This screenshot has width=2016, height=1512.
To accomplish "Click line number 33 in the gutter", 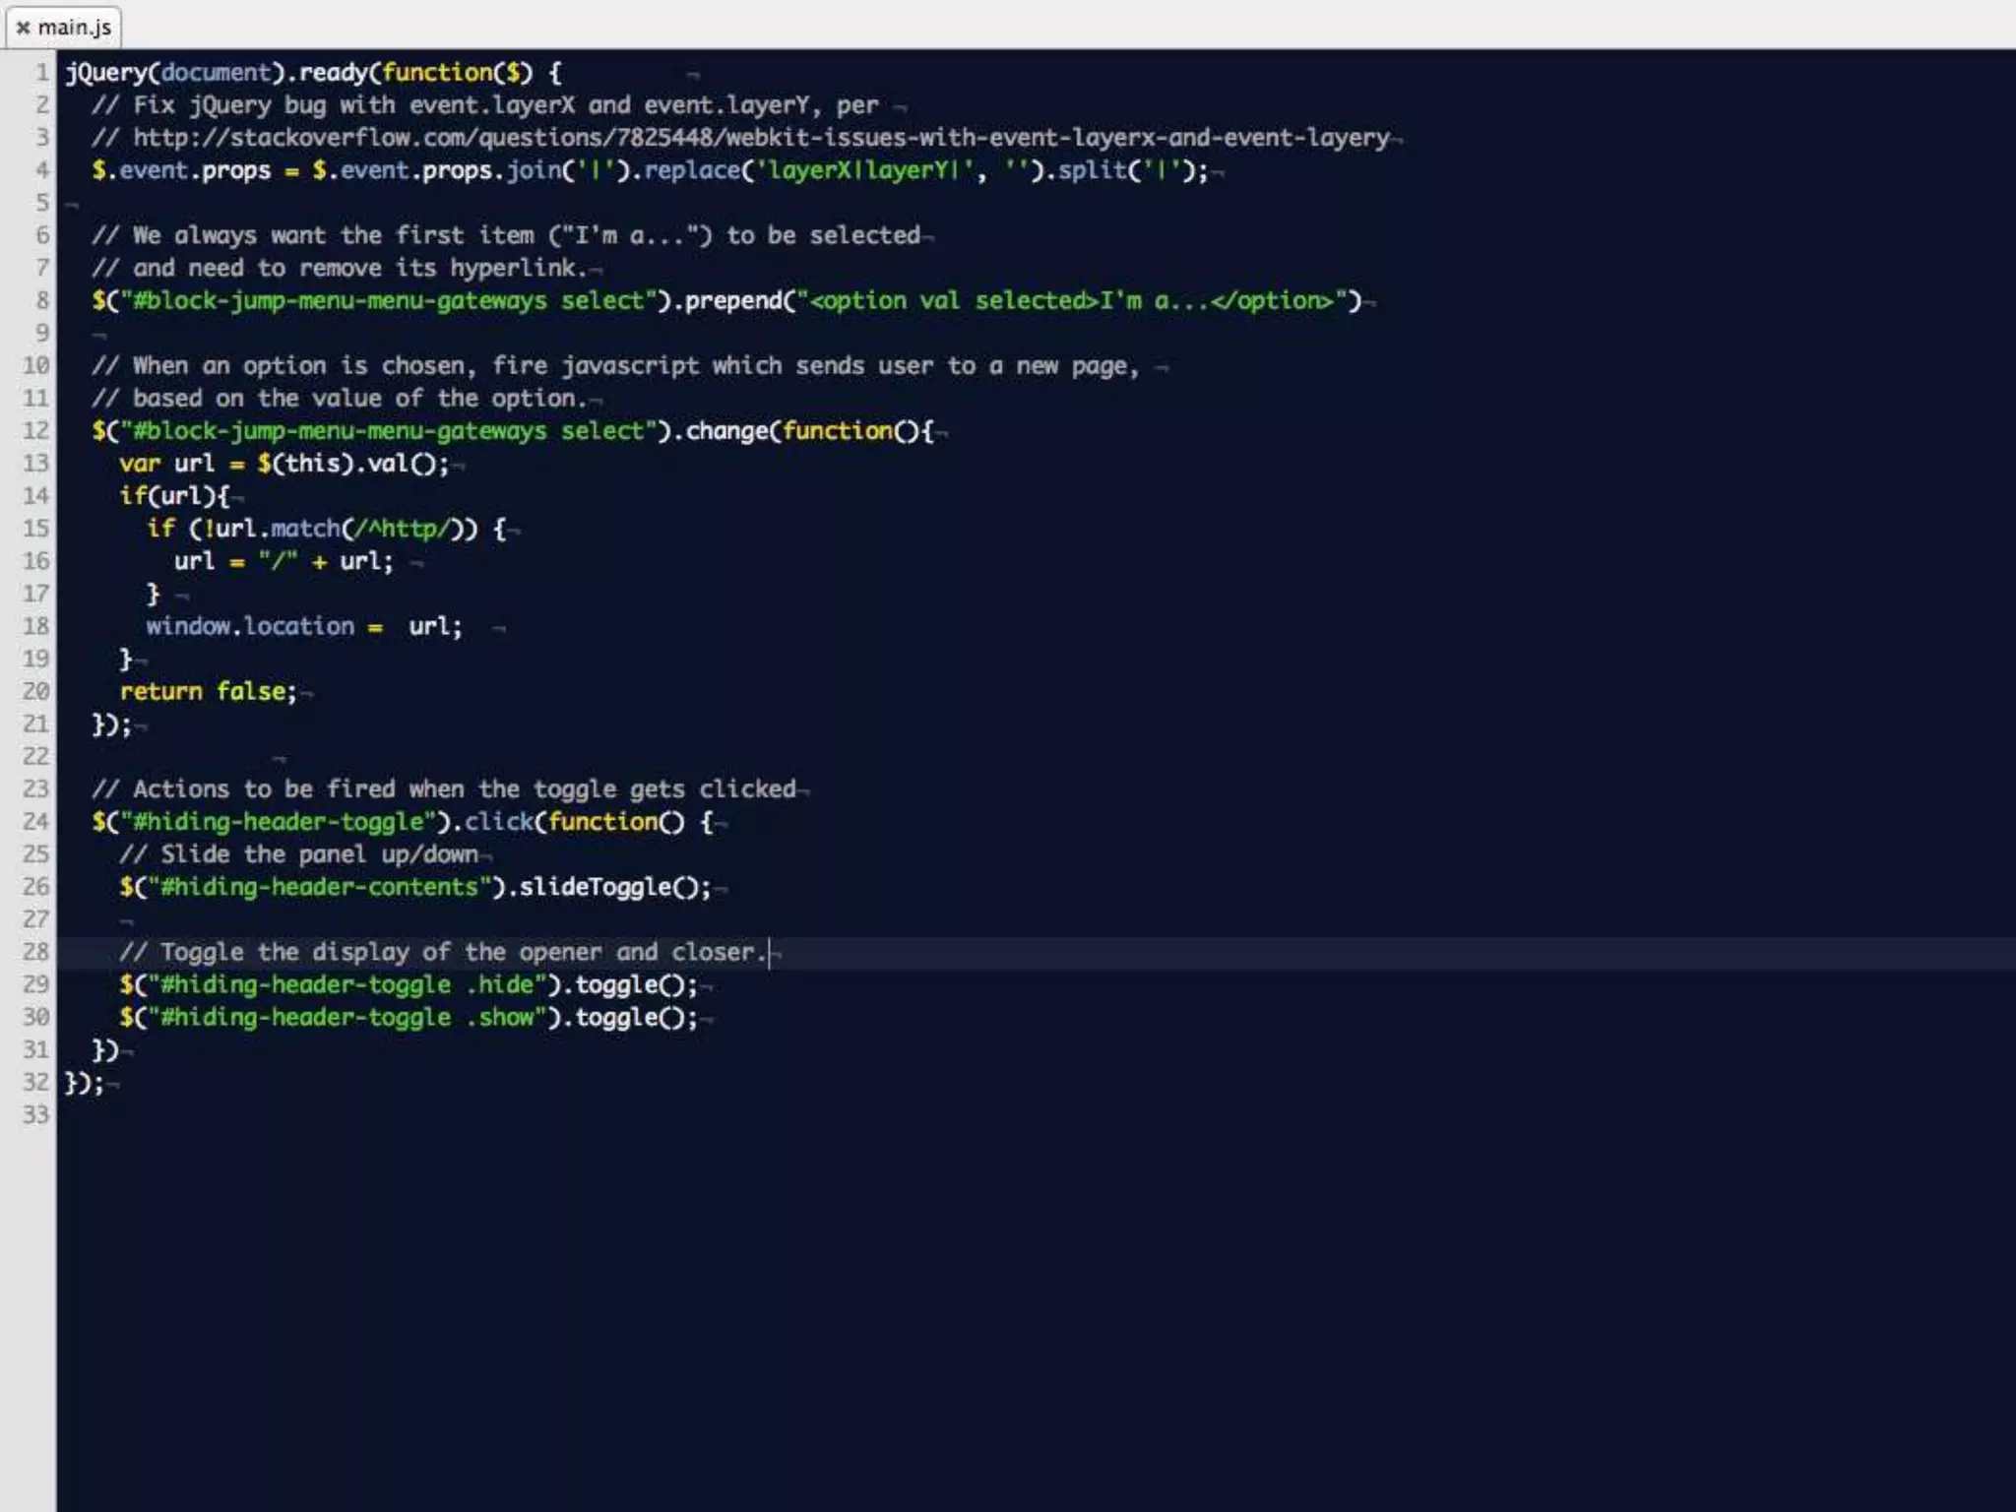I will (x=36, y=1114).
